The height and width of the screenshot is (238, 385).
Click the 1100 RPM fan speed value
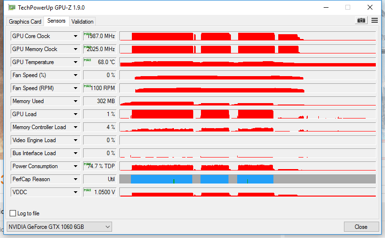click(x=100, y=88)
